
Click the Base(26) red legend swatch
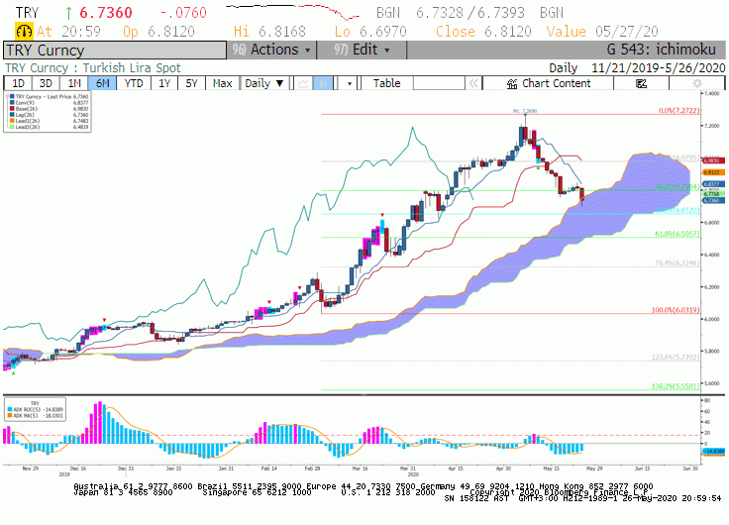click(12, 108)
